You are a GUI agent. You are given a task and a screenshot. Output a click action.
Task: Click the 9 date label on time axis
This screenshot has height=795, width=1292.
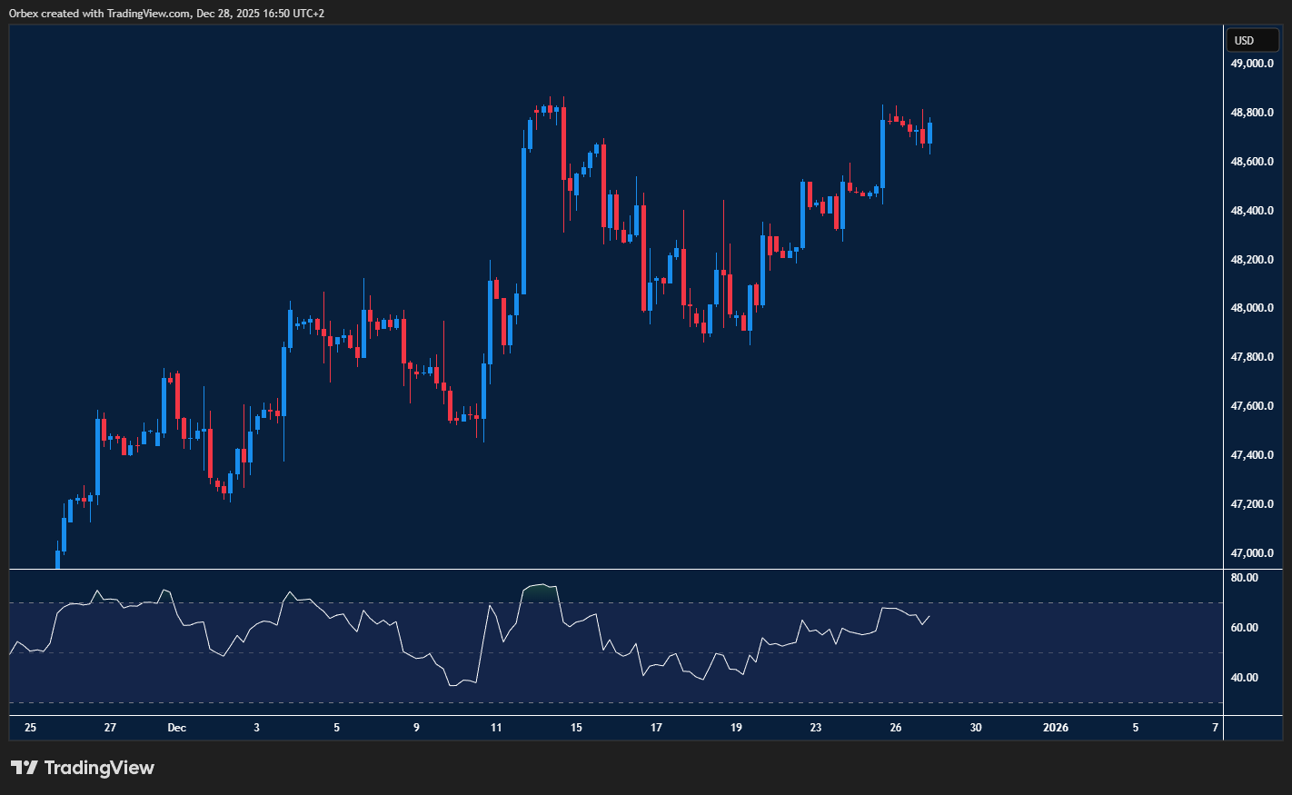(416, 728)
